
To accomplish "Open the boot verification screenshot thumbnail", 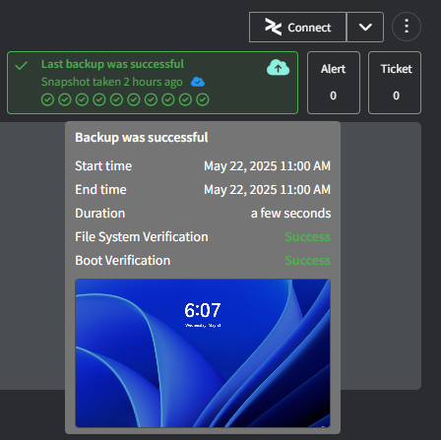I will (203, 353).
